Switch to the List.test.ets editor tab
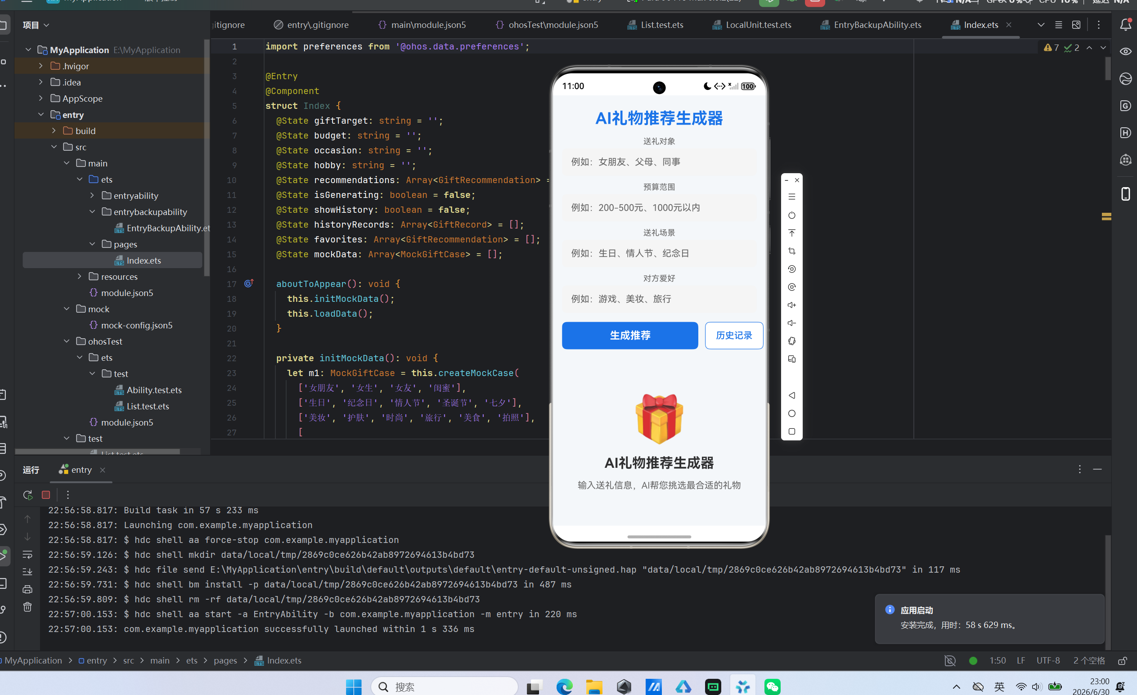The height and width of the screenshot is (695, 1137). click(x=655, y=25)
